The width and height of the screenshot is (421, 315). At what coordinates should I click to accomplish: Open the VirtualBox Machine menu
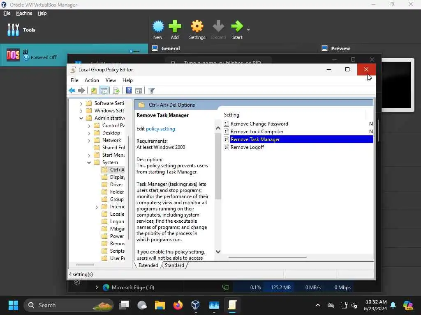tap(24, 13)
